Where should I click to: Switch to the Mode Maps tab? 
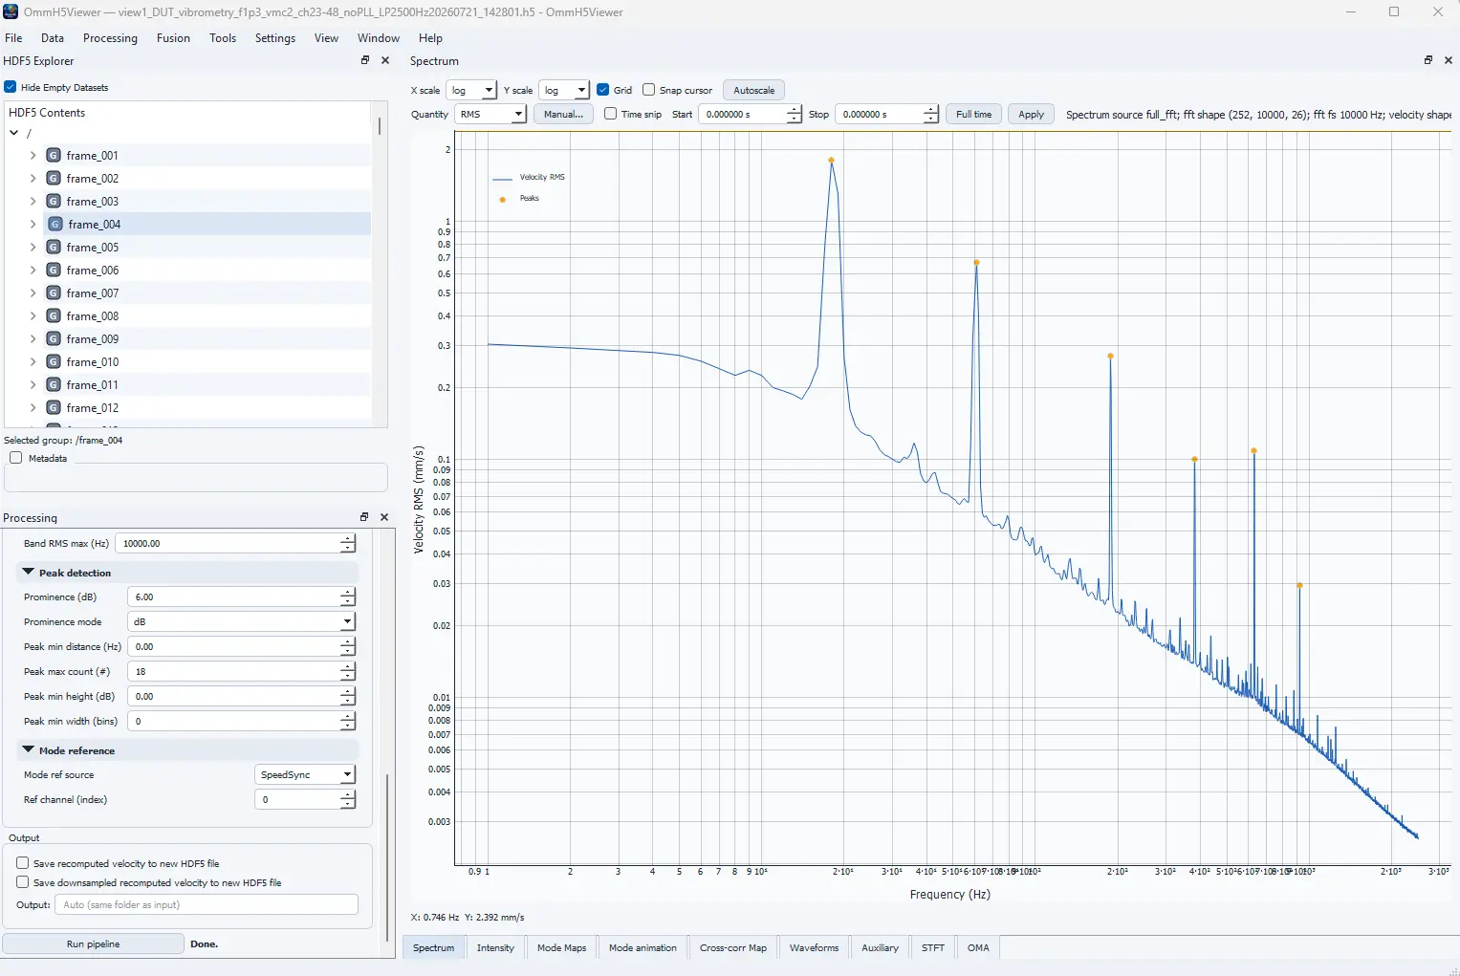(x=561, y=947)
